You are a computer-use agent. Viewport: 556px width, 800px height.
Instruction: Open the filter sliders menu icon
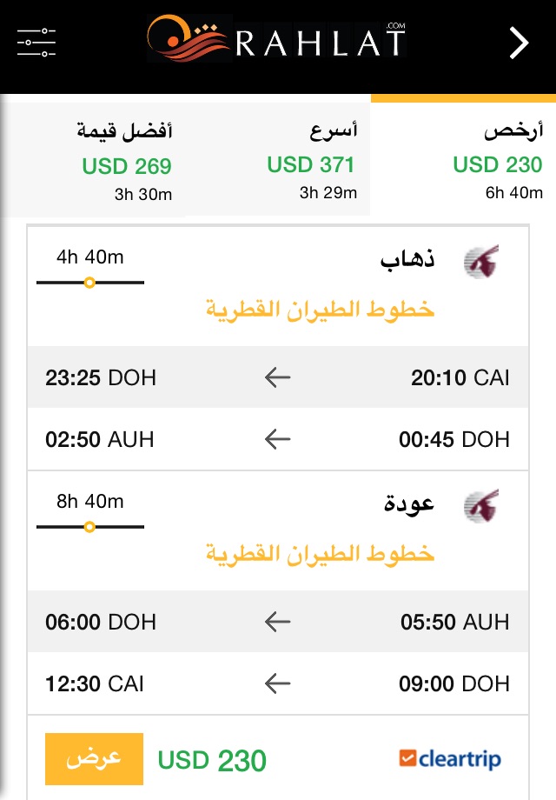(x=36, y=42)
